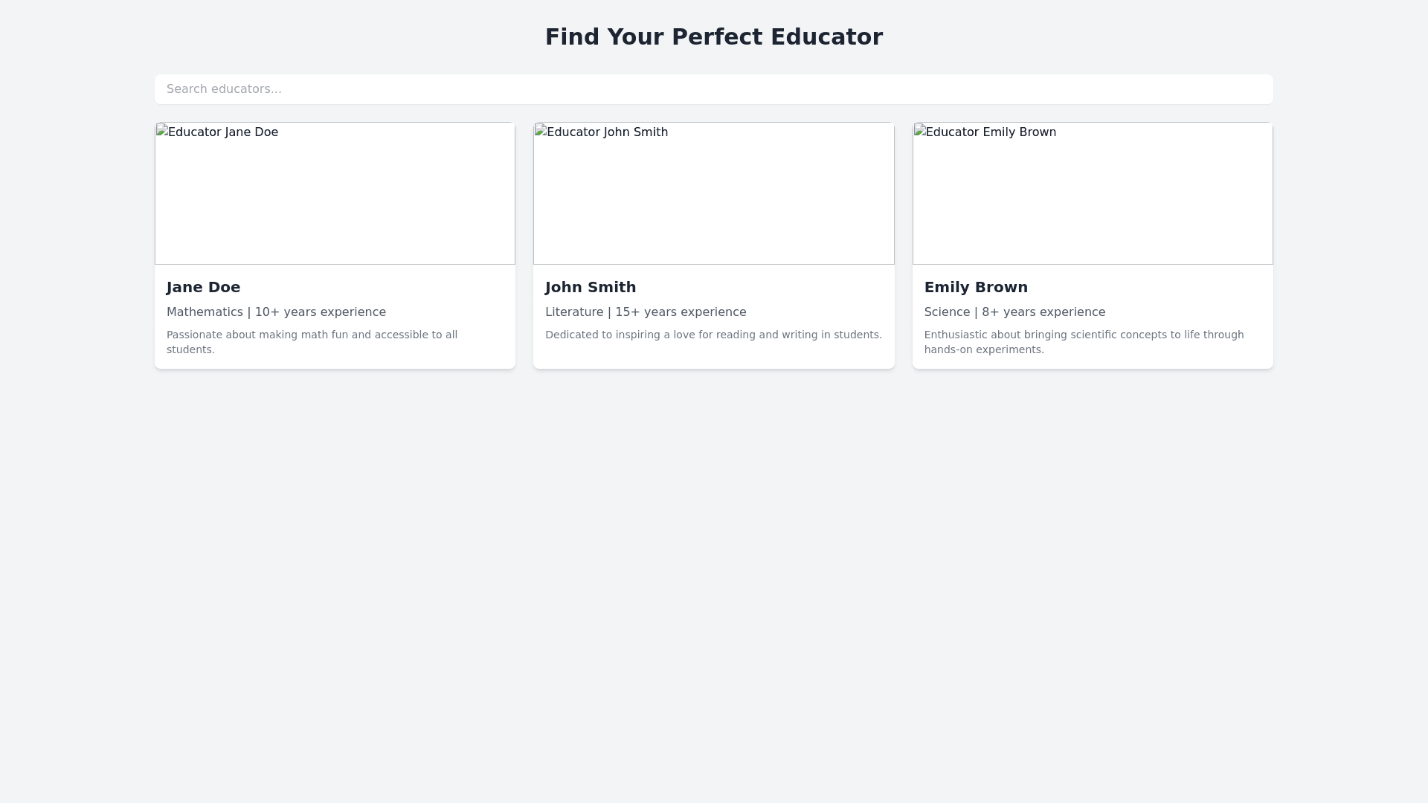The image size is (1428, 803).
Task: Select the Emily Brown name heading
Action: [976, 287]
